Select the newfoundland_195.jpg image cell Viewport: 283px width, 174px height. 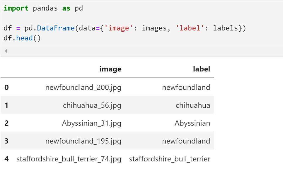click(x=83, y=141)
